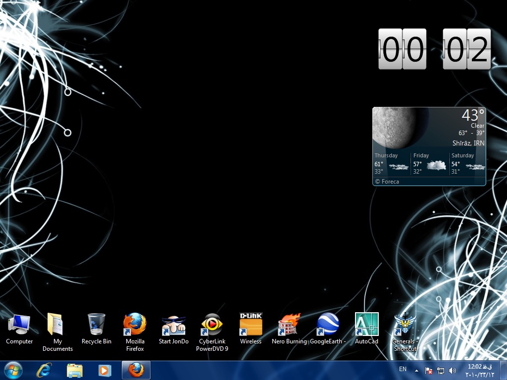Show hidden system tray icons
Viewport: 507px width, 380px height.
[x=416, y=371]
